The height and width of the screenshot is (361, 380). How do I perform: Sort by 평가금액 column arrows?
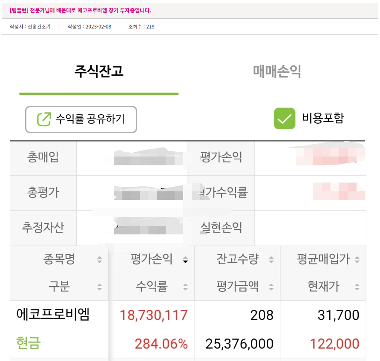(271, 287)
